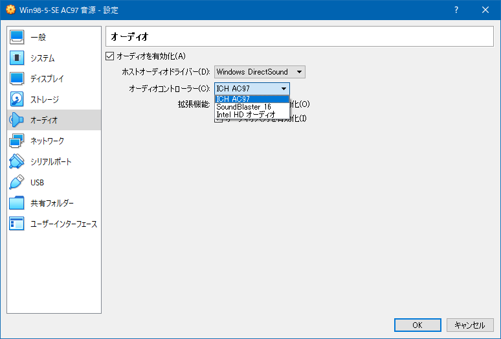Open Display (ディスプレイ) settings icon
This screenshot has width=501, height=339.
click(17, 78)
